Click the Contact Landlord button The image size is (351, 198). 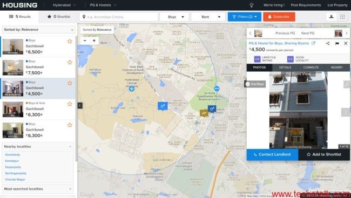[272, 154]
